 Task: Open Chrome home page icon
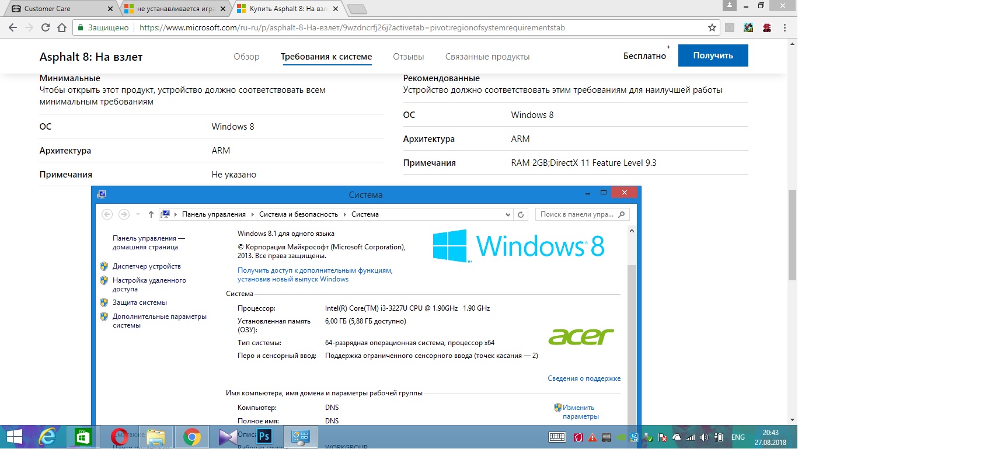pos(62,27)
